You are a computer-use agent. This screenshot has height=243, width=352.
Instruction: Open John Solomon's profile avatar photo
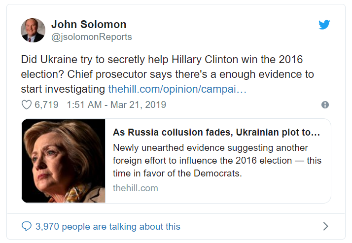pos(33,30)
